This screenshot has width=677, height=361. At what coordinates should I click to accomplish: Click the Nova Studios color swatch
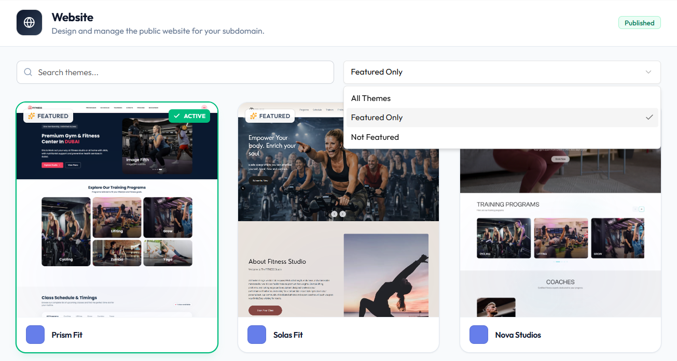pos(479,335)
